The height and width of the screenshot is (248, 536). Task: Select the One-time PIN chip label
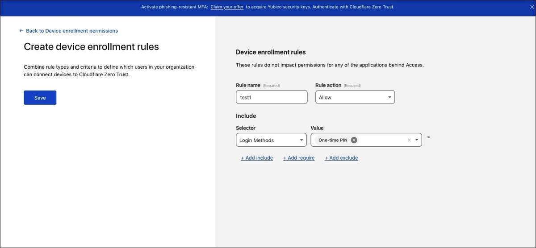(333, 140)
